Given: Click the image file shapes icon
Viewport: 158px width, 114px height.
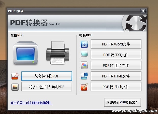Looking at the screenshot, I should click(84, 65).
